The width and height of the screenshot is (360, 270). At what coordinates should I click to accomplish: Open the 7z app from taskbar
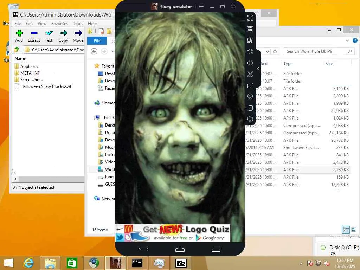click(181, 263)
